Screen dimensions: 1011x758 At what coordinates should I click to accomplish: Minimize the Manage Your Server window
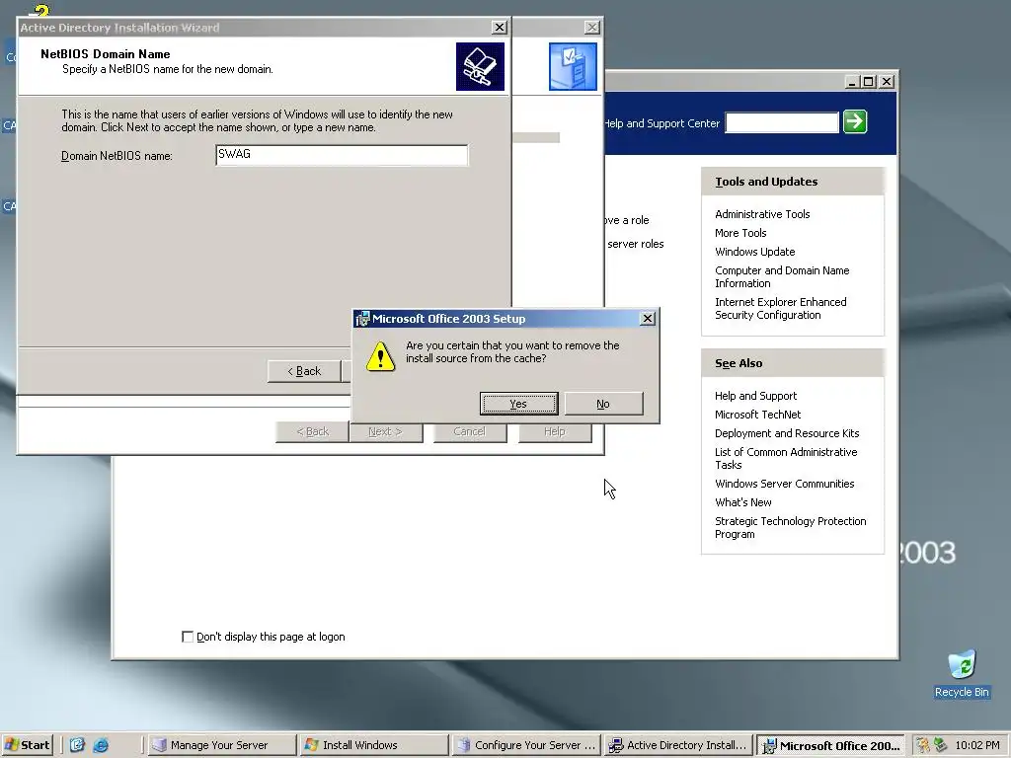click(852, 82)
